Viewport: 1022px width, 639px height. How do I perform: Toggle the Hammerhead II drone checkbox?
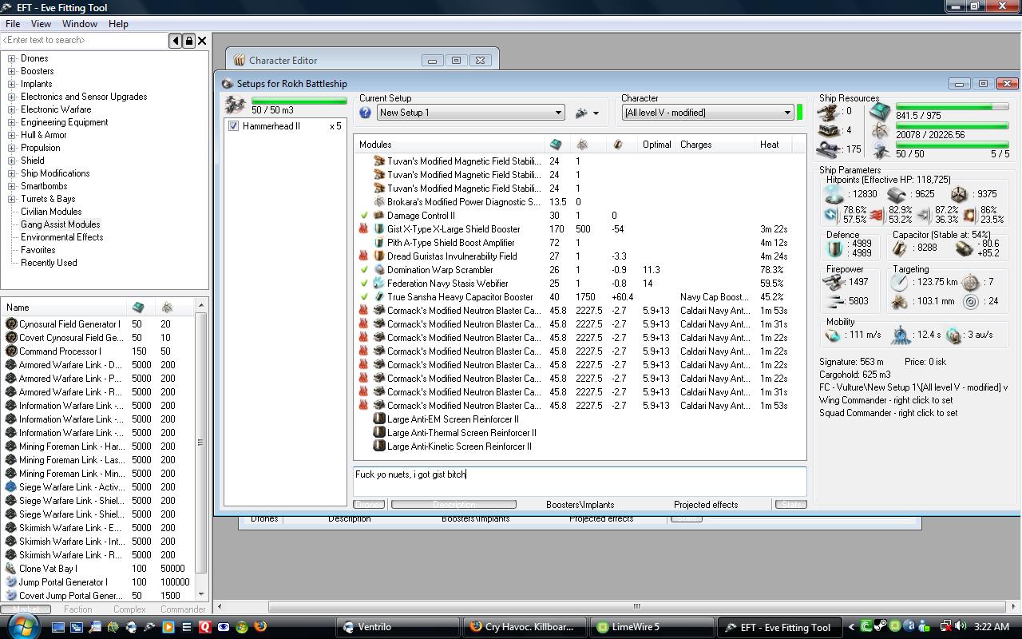[233, 126]
